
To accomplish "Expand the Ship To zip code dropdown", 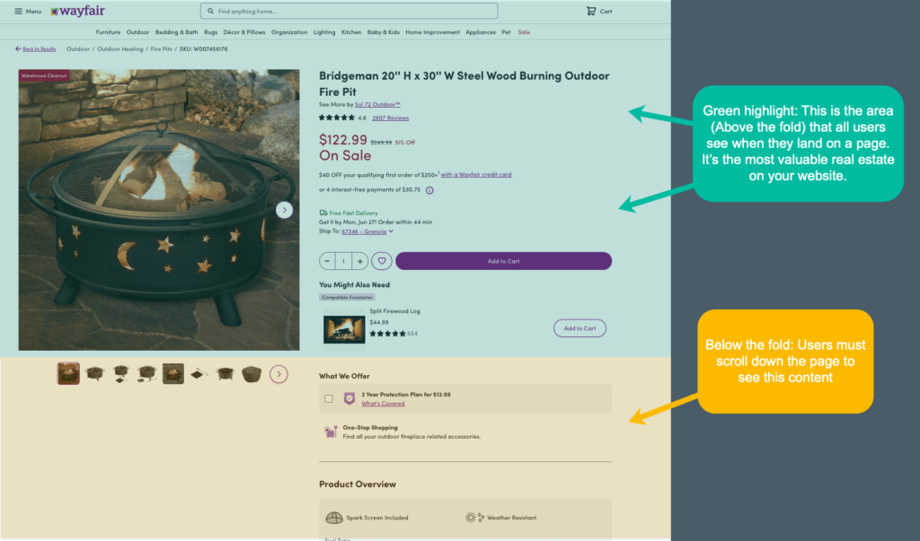I will (391, 231).
